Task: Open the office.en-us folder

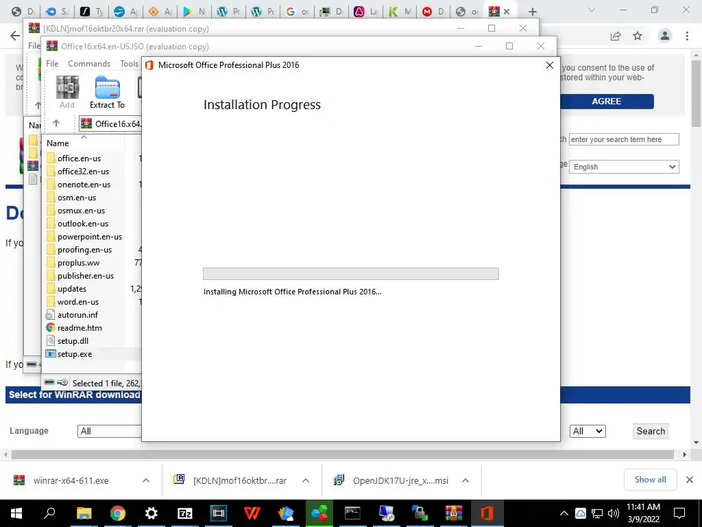Action: point(79,159)
